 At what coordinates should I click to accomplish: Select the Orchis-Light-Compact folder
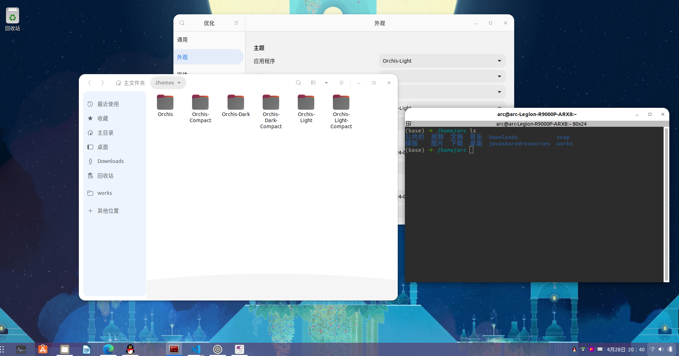[341, 111]
